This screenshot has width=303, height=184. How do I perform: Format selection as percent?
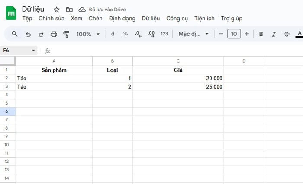[126, 34]
